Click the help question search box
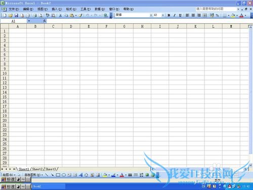The image size is (253, 190). [216, 9]
